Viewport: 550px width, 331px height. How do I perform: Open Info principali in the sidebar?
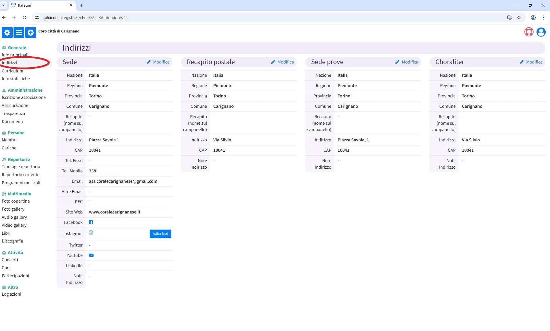click(x=15, y=55)
